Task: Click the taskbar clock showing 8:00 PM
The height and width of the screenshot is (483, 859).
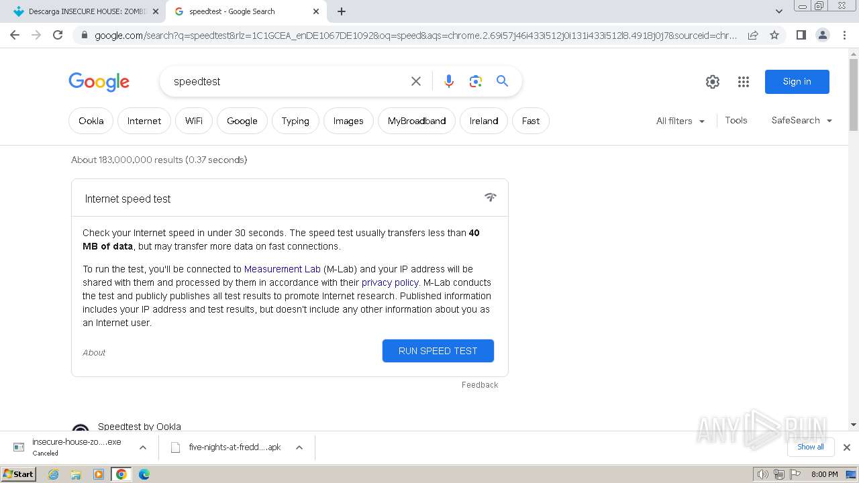Action: tap(824, 474)
